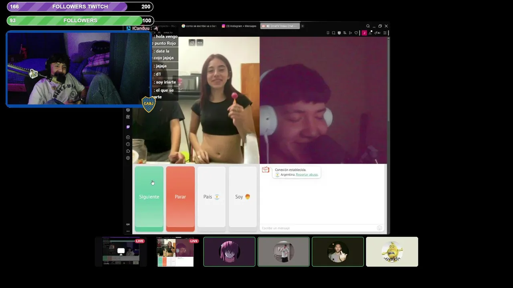Select the osvaldo avatar tile
513x288 pixels.
[392, 252]
